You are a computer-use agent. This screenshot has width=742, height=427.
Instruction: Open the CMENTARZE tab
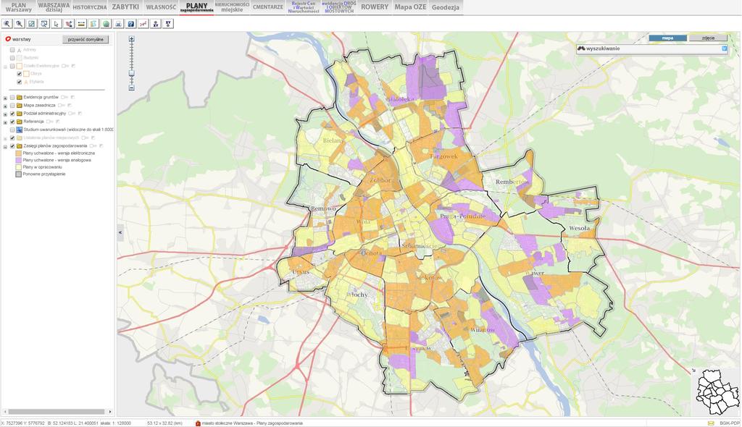pos(268,7)
